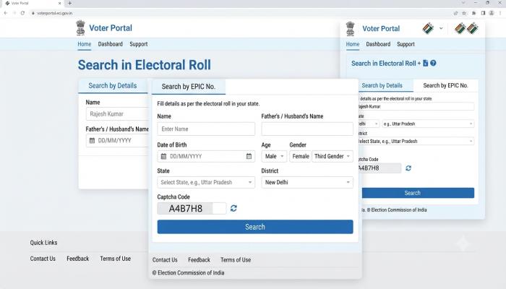The image size is (506, 289).
Task: Click the large Search button in the center form
Action: (x=255, y=227)
